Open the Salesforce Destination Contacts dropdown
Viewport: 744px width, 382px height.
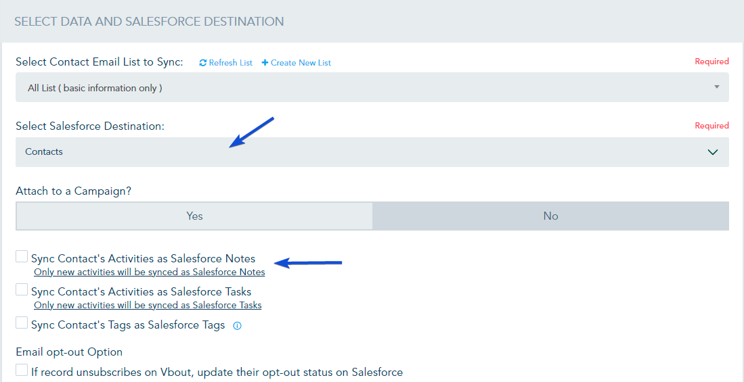372,152
